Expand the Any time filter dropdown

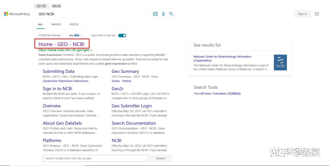click(76, 35)
